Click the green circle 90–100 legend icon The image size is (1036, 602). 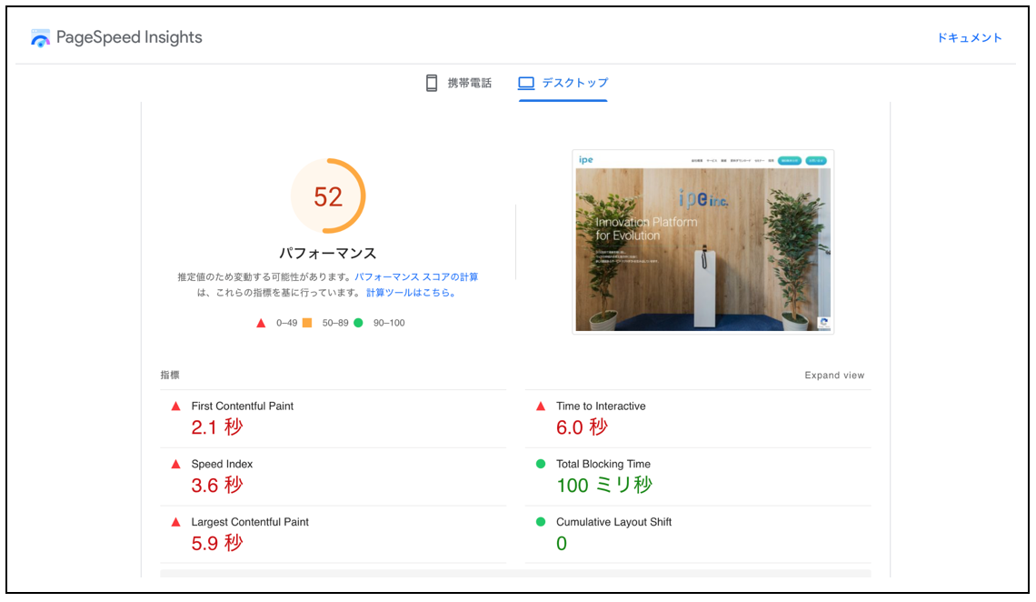(x=358, y=323)
